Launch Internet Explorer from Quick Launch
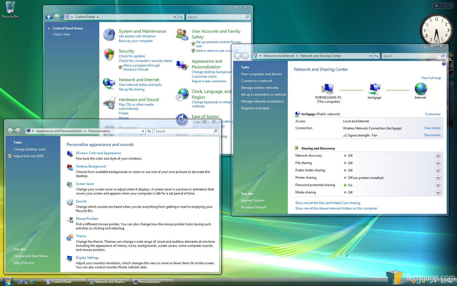457x286 pixels. point(32,282)
